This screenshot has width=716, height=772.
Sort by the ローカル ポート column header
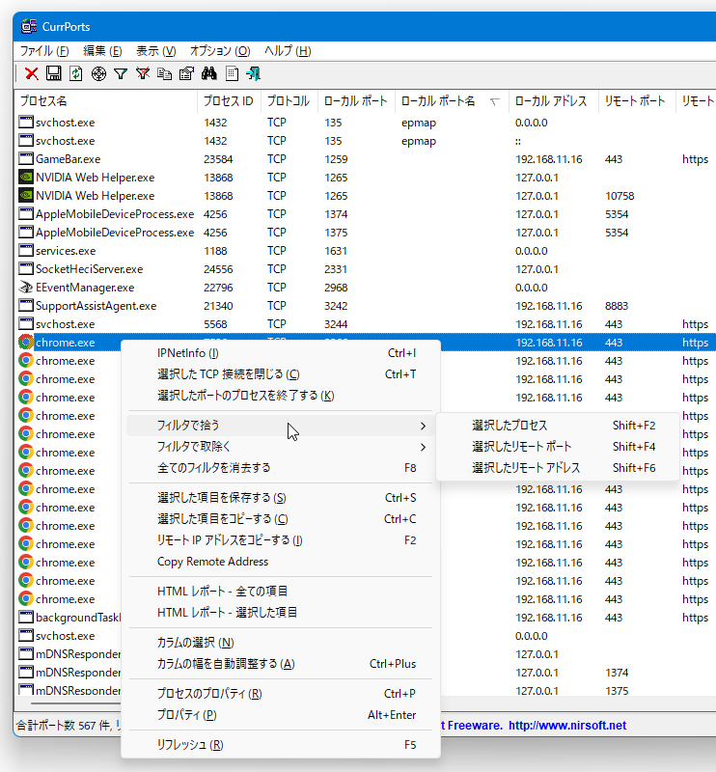click(x=356, y=101)
